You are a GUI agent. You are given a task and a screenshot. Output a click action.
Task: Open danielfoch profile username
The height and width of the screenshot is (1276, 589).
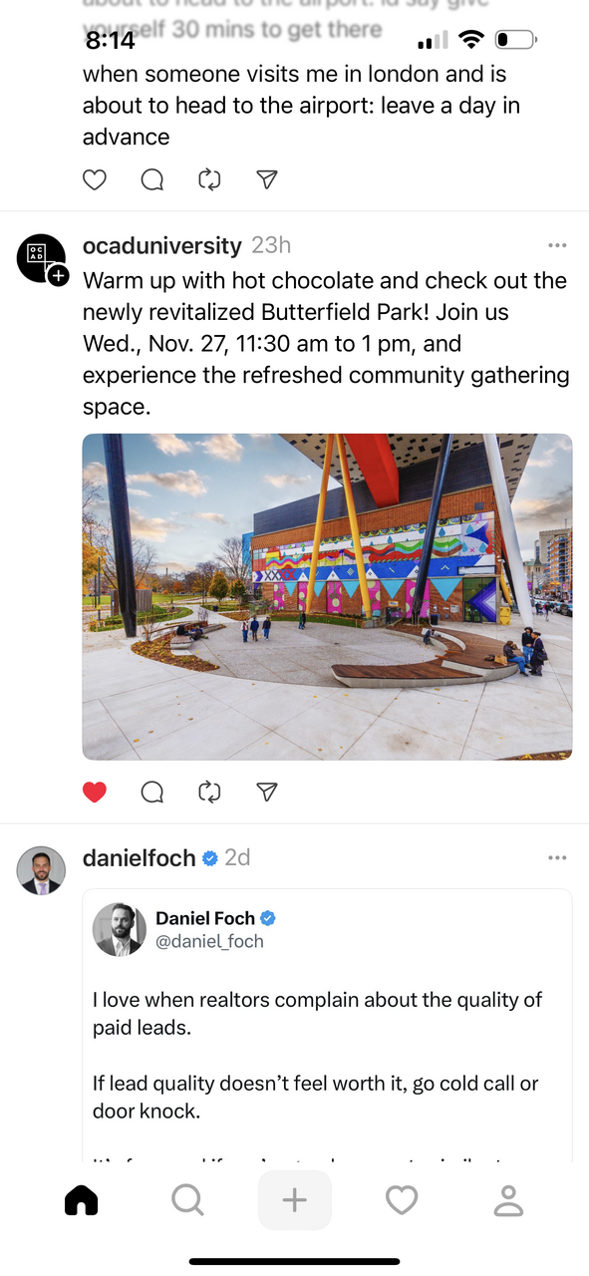[139, 857]
